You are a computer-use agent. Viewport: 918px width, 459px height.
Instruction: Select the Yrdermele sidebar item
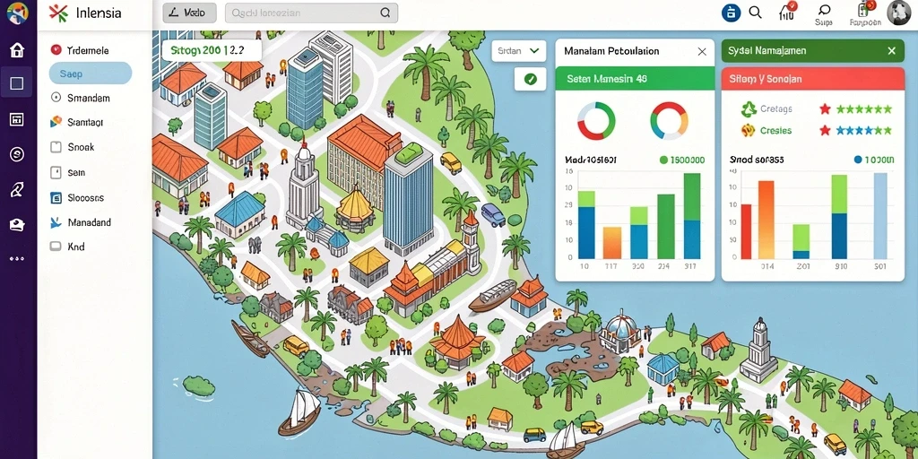click(88, 50)
